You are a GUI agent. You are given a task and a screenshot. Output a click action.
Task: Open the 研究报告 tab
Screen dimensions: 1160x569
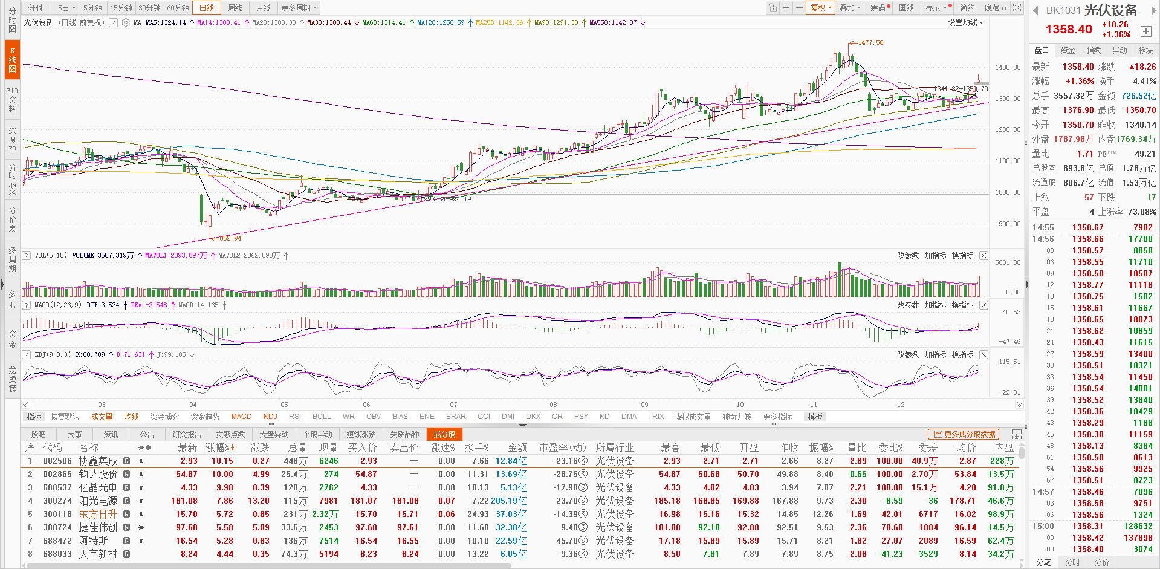tap(187, 434)
